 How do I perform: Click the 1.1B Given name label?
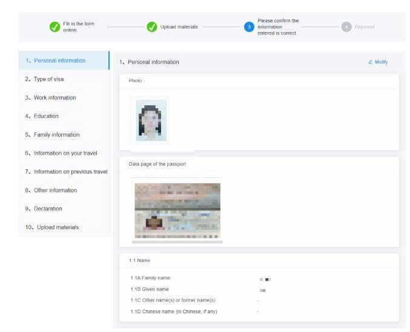[150, 289]
